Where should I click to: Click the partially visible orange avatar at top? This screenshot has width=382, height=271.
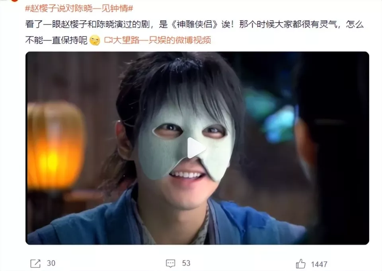(15, 1)
